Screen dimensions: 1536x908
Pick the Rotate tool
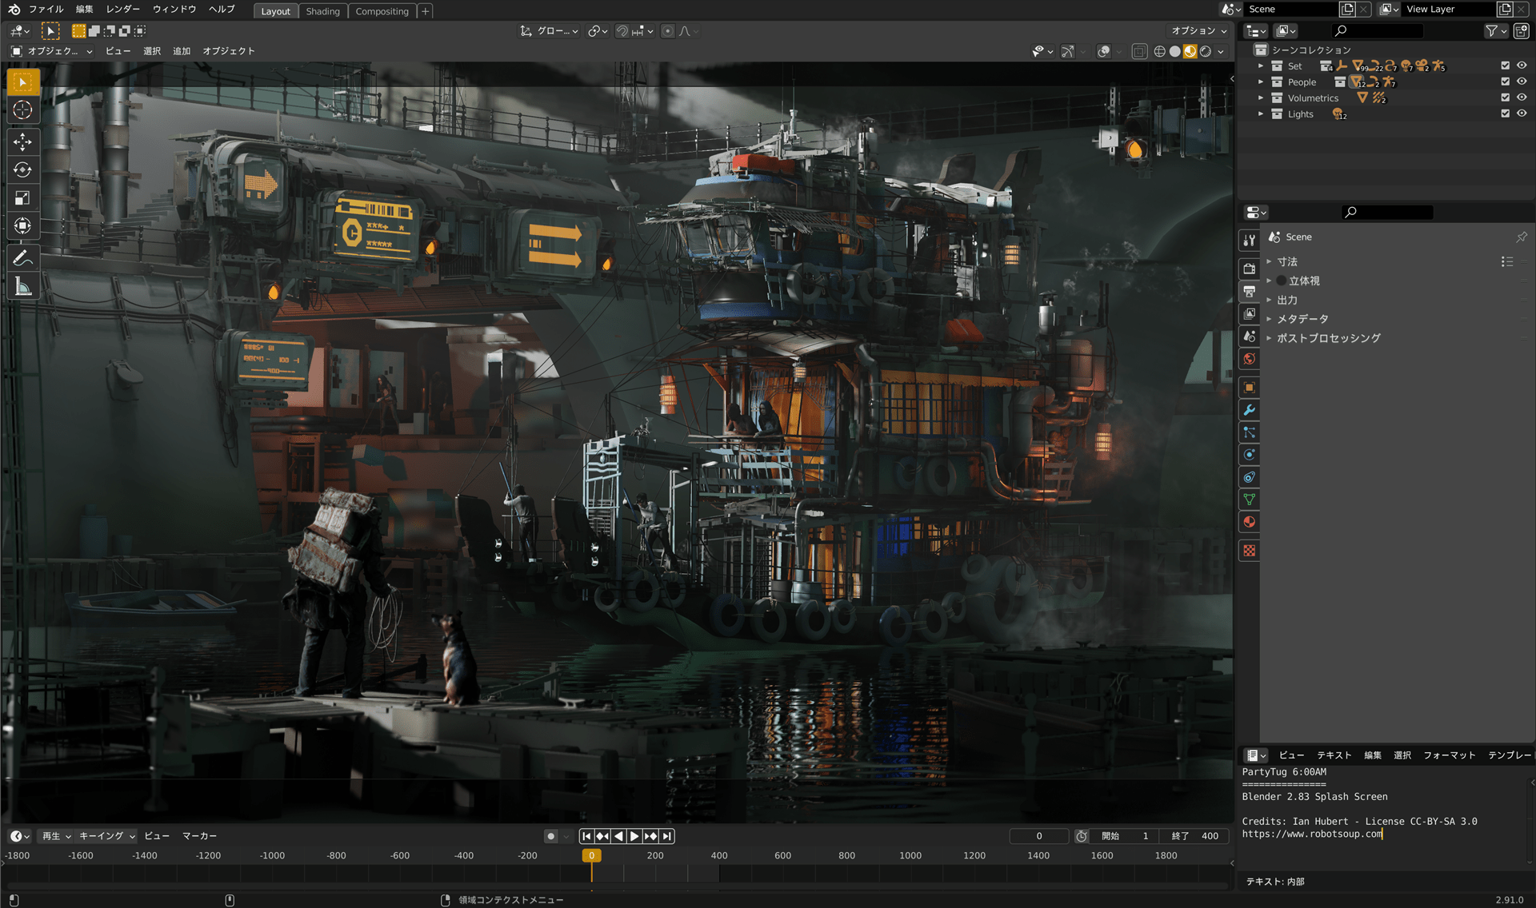point(22,169)
